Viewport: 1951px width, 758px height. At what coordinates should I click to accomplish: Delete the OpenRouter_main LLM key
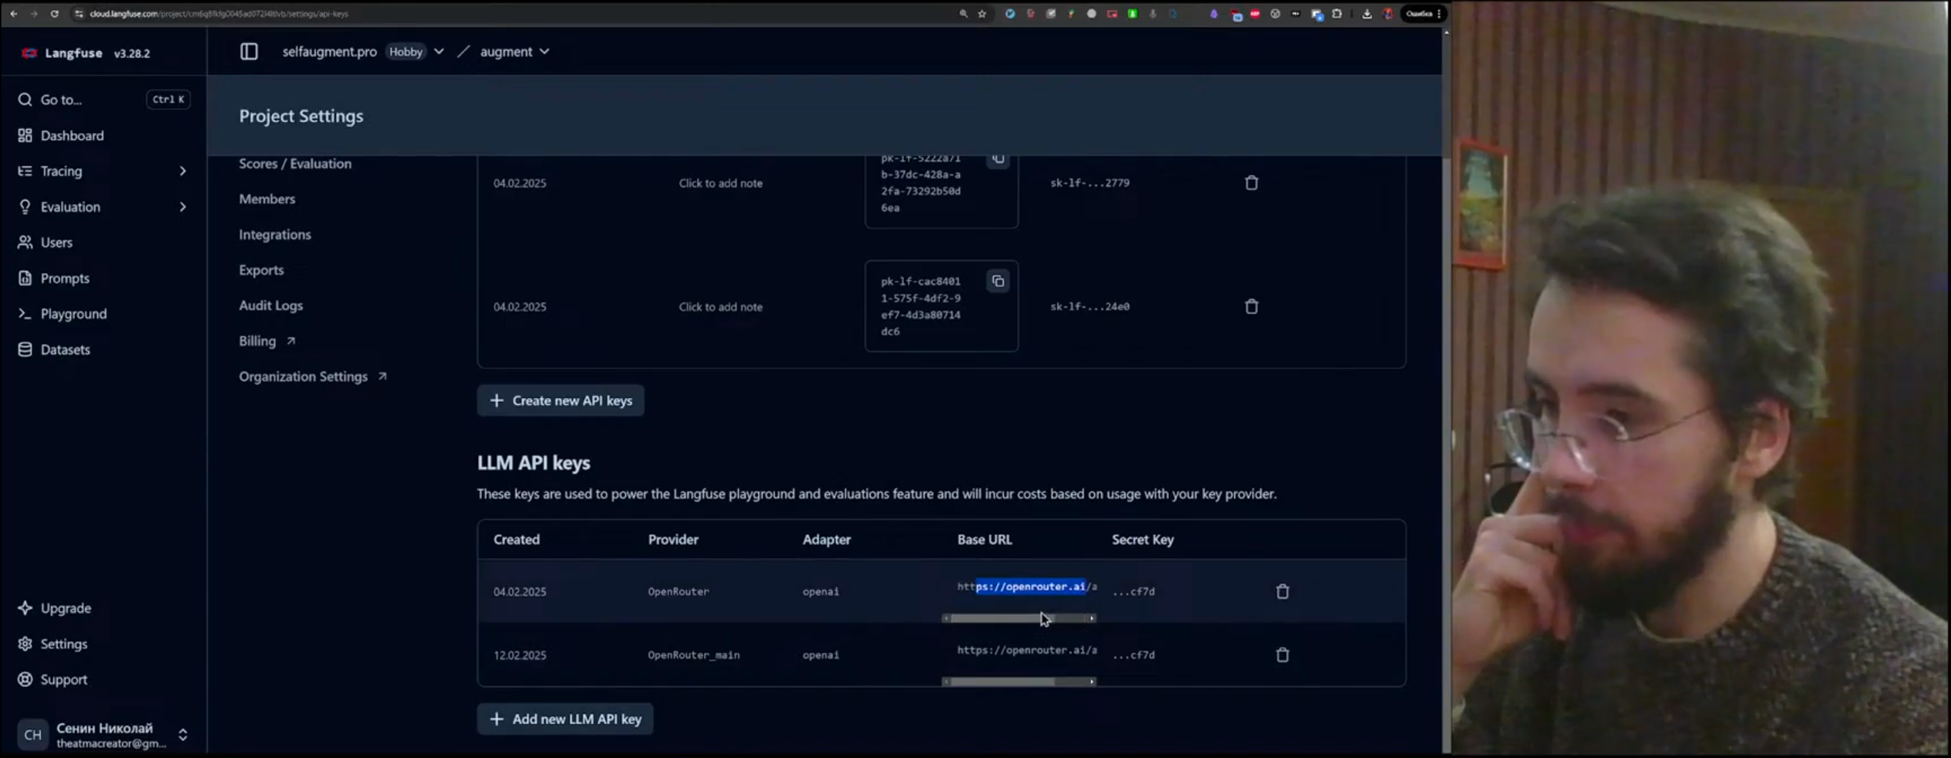click(1282, 655)
